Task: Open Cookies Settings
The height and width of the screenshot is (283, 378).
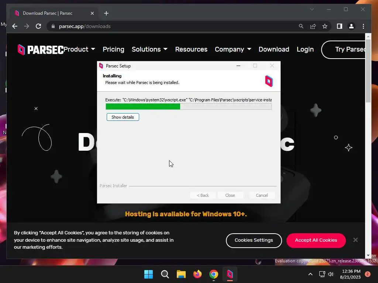Action: [254, 240]
